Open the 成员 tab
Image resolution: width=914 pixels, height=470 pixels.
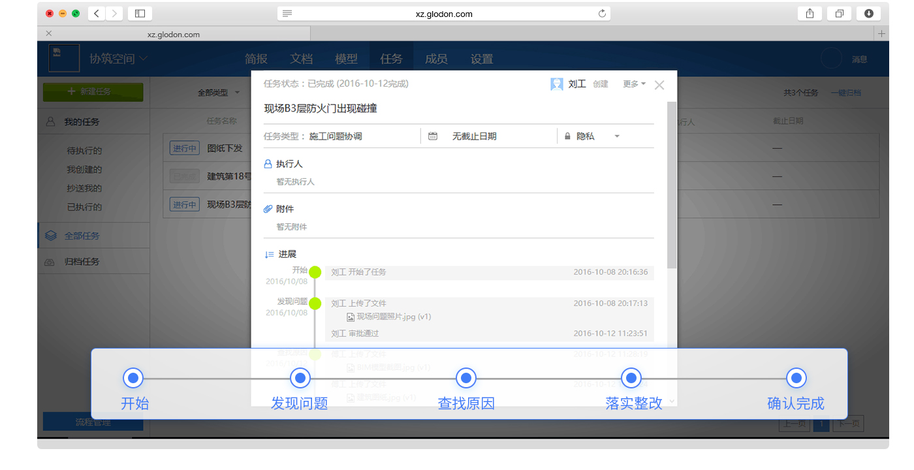coord(436,58)
